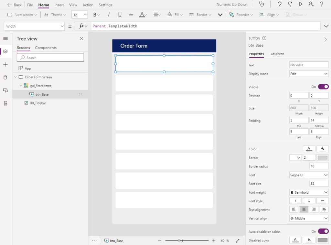331x245 pixels.
Task: Collapse the gal_StoreItems tree node
Action: tap(21, 86)
